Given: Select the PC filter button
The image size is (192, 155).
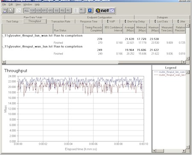Looking at the screenshot, I should 68,11.
